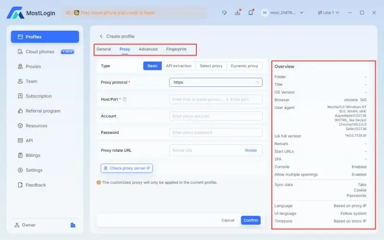Click the emoji icon in trial banner
This screenshot has height=240, width=384.
[x=76, y=13]
